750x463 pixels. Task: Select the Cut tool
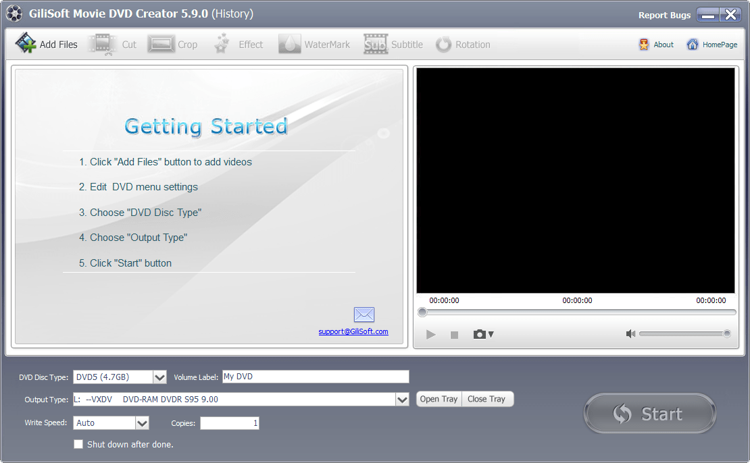[115, 44]
